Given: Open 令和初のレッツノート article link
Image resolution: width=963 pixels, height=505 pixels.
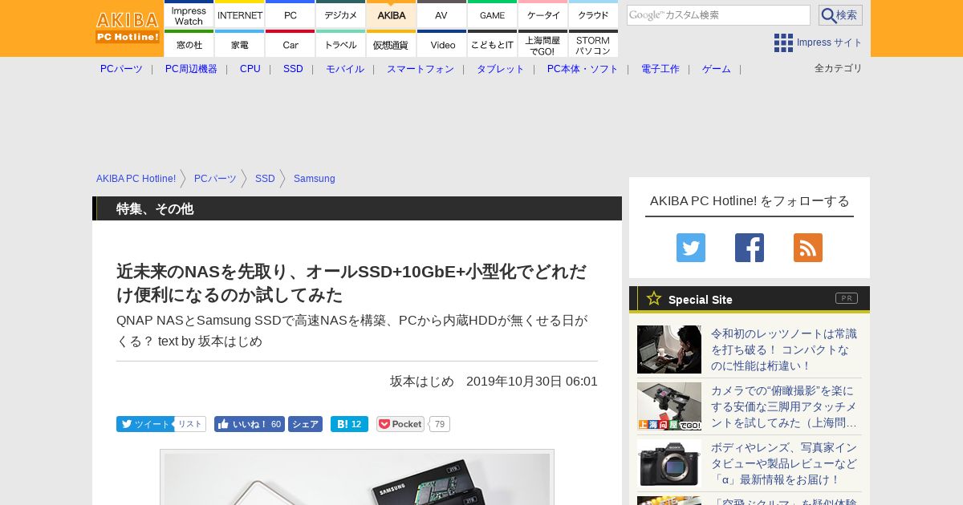Looking at the screenshot, I should [x=784, y=349].
